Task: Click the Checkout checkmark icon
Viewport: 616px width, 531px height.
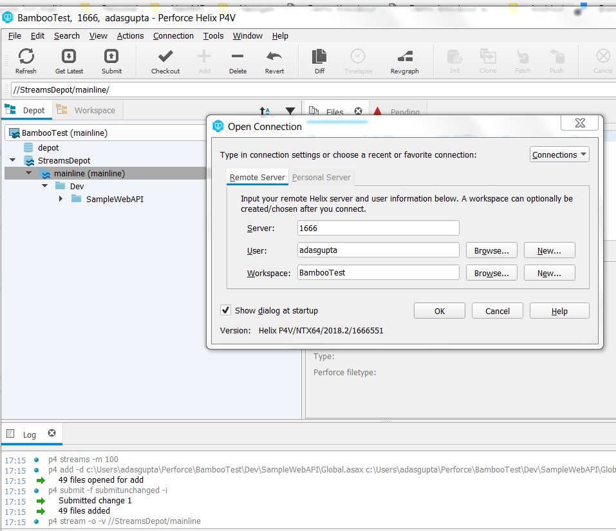Action: tap(165, 57)
